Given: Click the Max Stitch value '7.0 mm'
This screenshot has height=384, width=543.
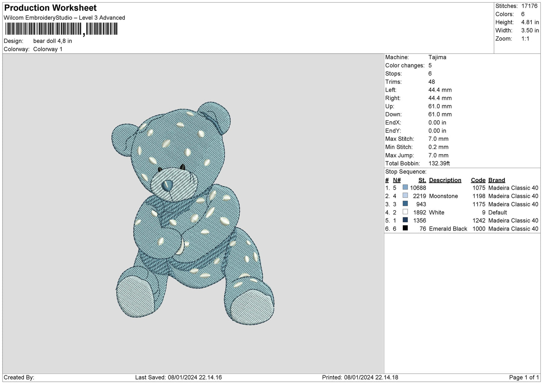Looking at the screenshot, I should pyautogui.click(x=439, y=139).
